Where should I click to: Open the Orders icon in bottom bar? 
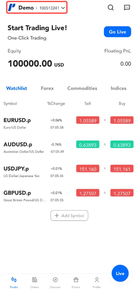(35, 280)
